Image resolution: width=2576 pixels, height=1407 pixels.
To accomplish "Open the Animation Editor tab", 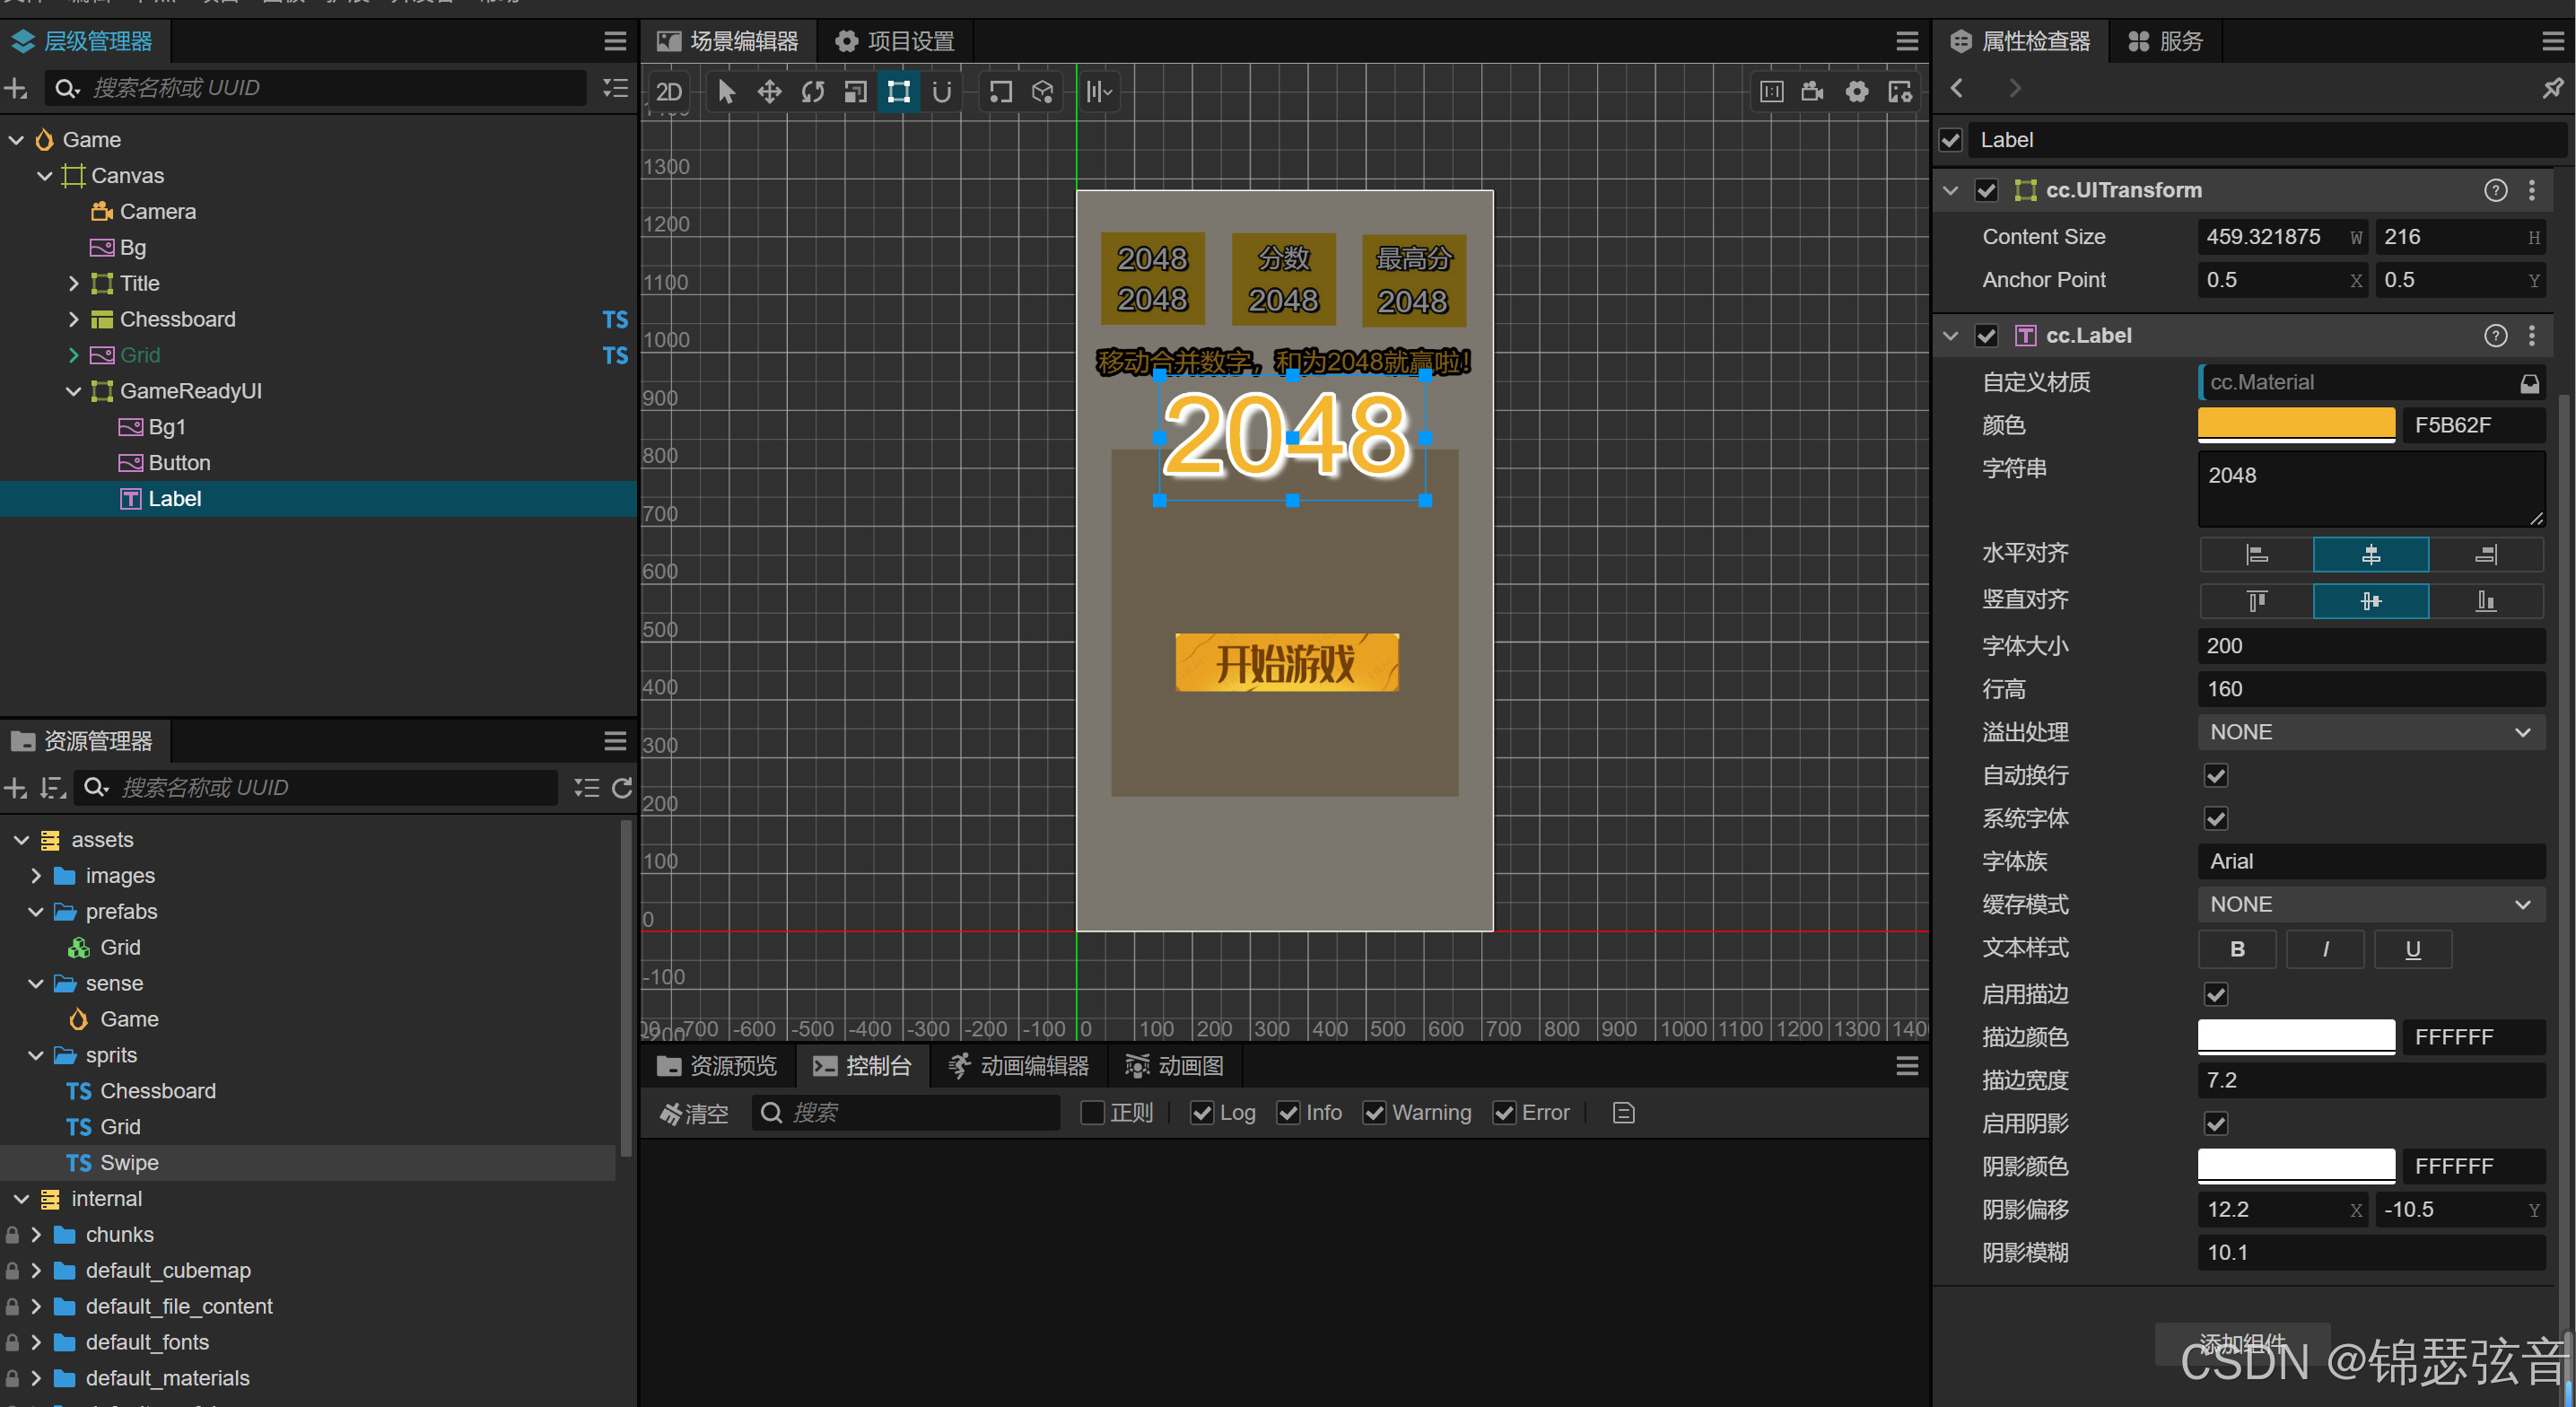I will tap(1018, 1066).
